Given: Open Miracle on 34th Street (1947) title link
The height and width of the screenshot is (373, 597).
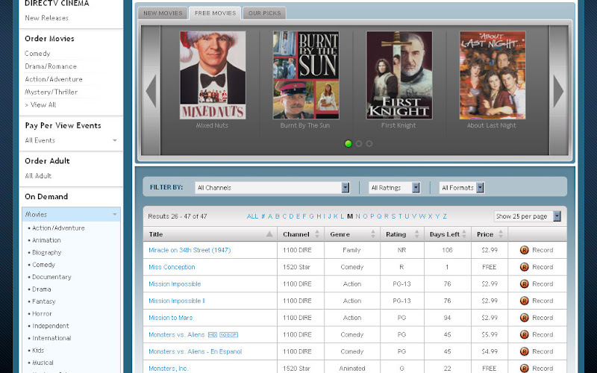Looking at the screenshot, I should pyautogui.click(x=190, y=250).
